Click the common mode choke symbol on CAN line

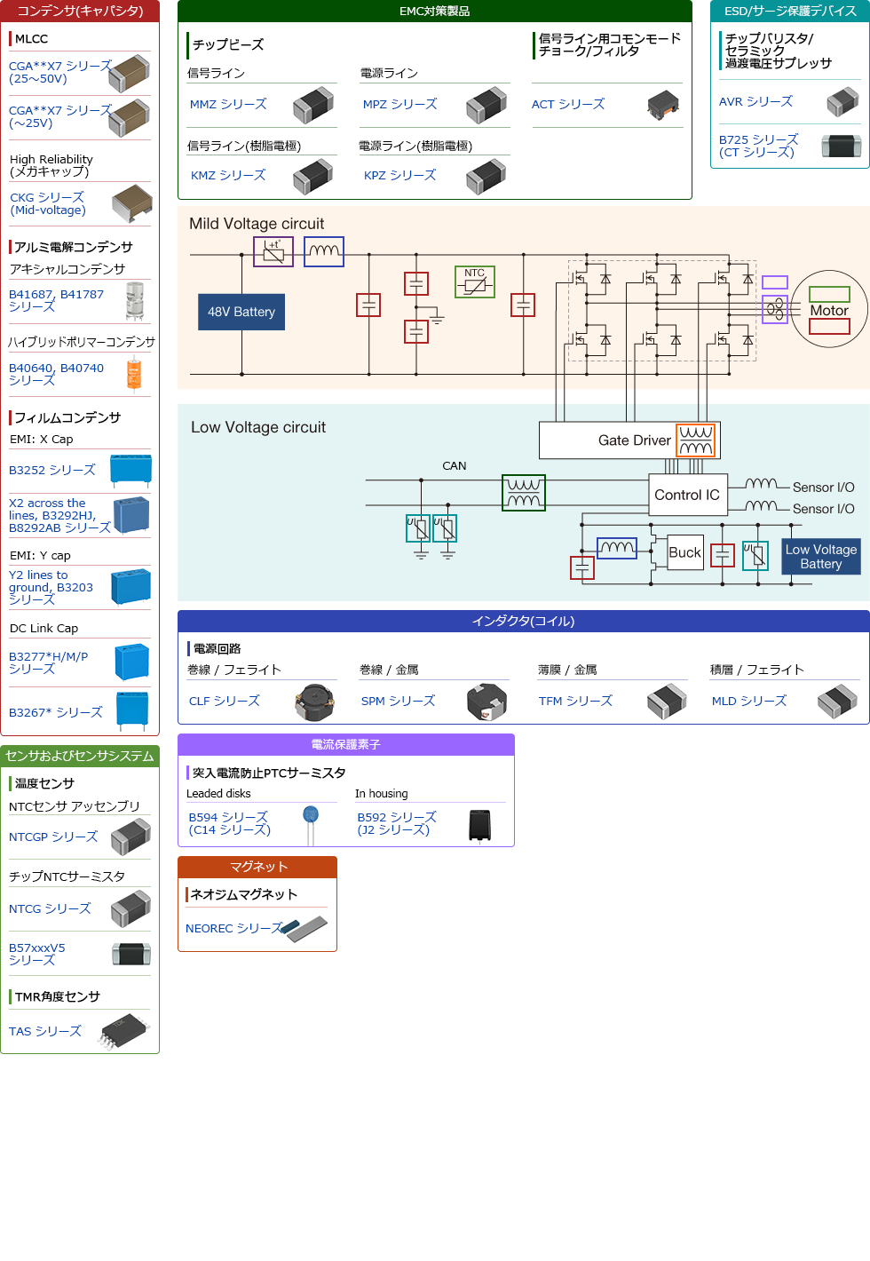tap(524, 493)
